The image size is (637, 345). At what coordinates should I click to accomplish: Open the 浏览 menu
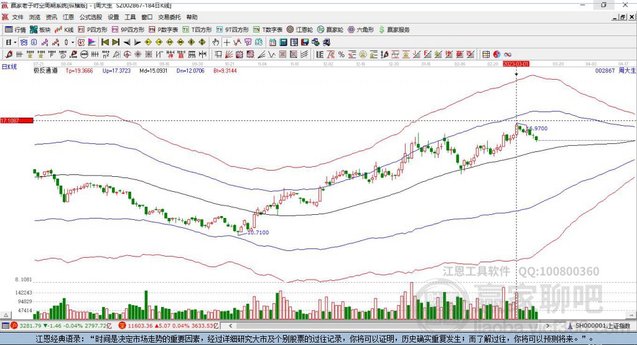tap(35, 17)
